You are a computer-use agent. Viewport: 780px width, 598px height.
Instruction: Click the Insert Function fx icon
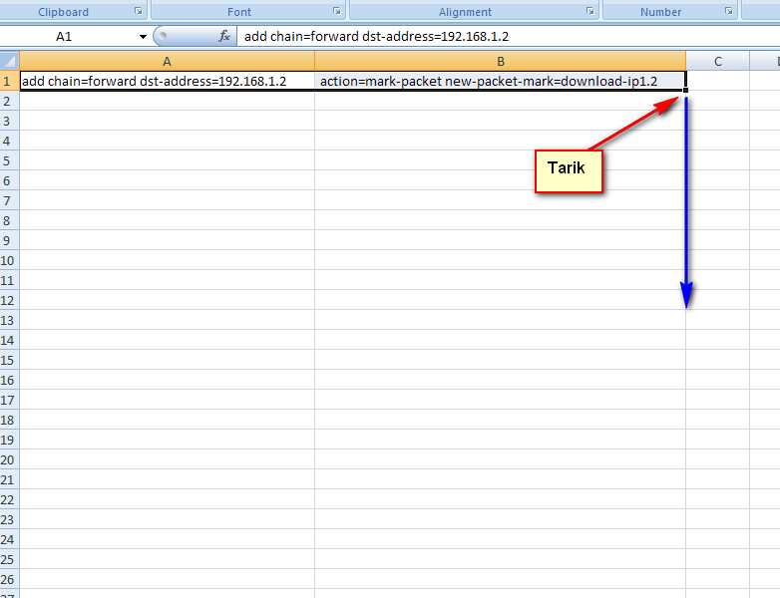coord(224,36)
